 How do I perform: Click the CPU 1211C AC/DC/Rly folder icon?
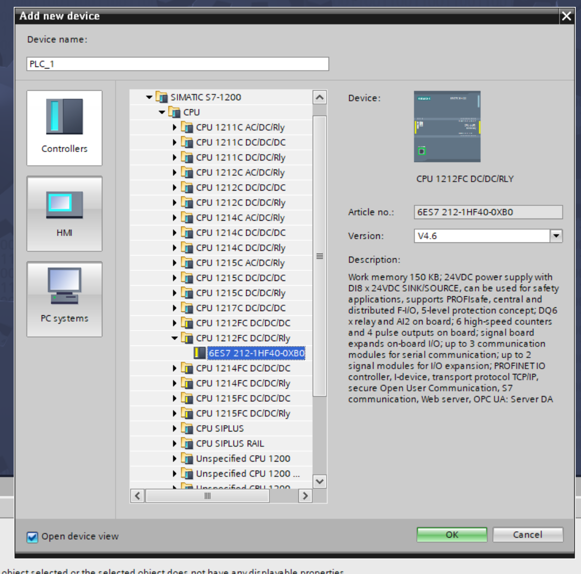(x=187, y=127)
